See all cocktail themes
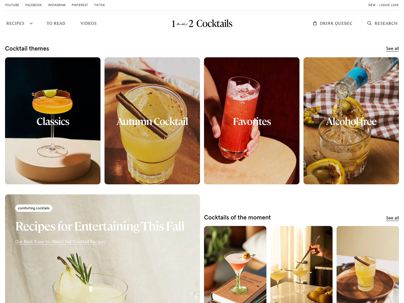404x303 pixels. click(392, 48)
